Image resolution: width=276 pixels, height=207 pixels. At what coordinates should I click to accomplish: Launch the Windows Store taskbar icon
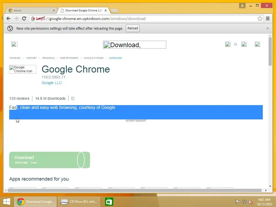pos(109,202)
